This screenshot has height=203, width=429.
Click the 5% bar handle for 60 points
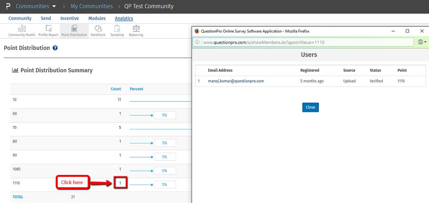[x=152, y=115]
